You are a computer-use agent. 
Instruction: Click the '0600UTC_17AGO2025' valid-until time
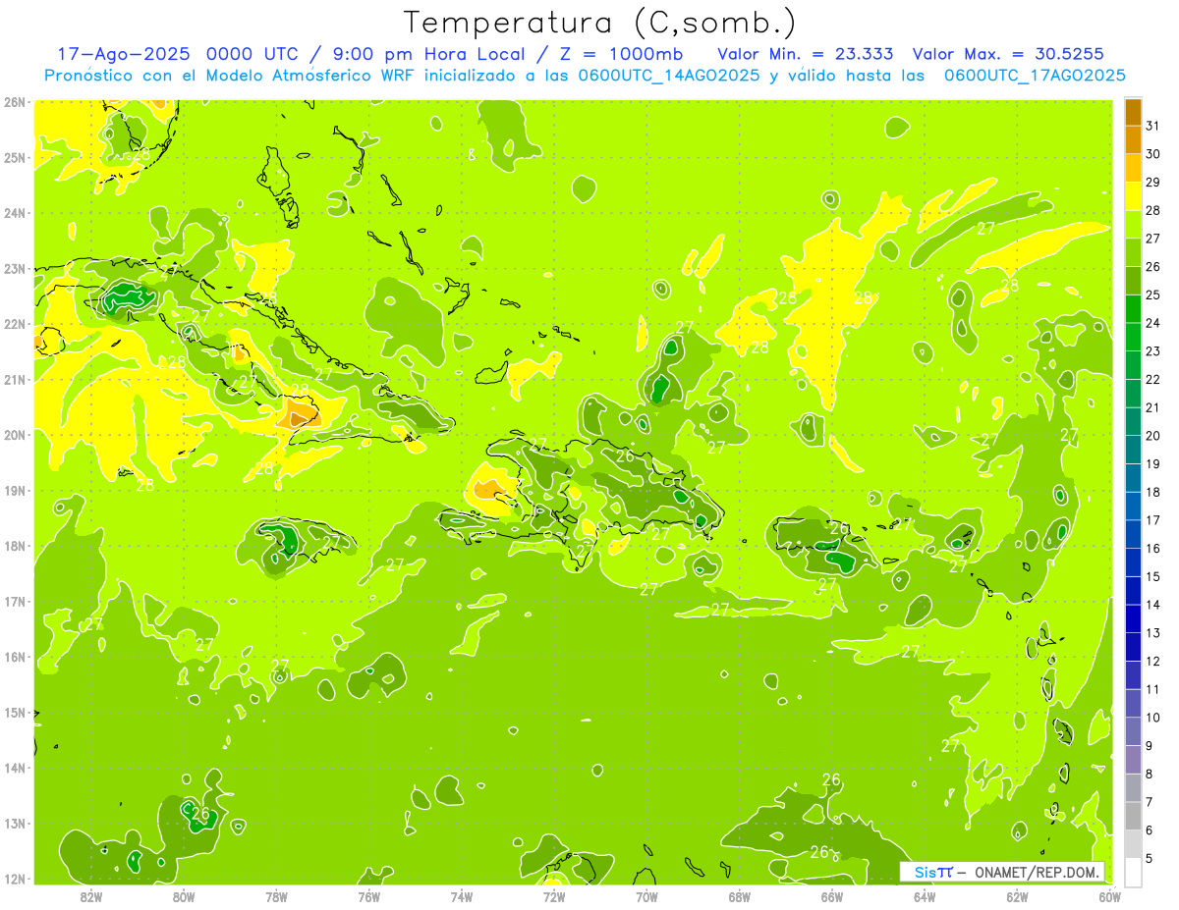click(x=1035, y=76)
